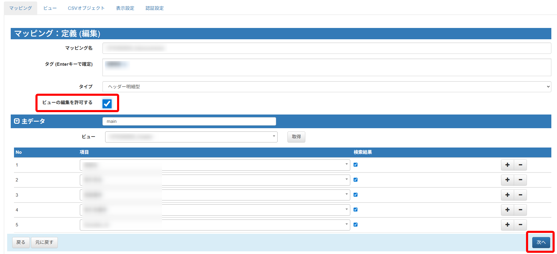
Task: Click the minus icon in row 2
Action: 520,180
